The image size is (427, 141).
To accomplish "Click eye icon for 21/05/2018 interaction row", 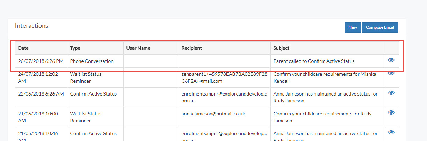I will tap(391, 132).
